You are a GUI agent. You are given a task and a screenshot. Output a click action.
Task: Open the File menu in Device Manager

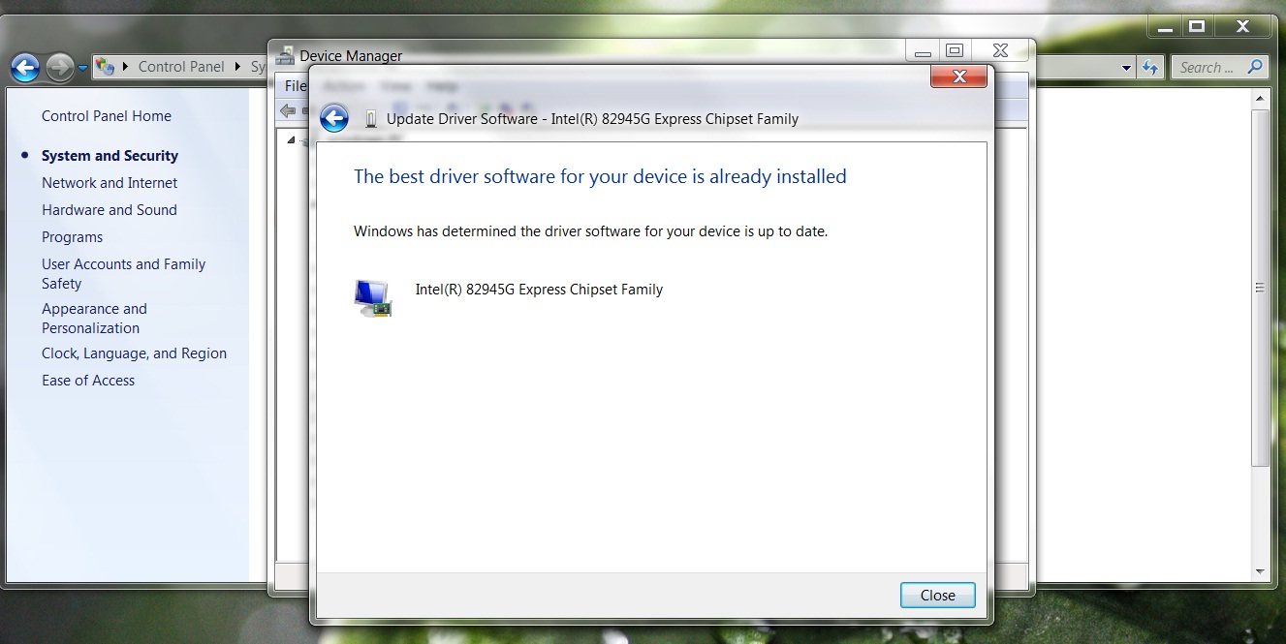click(x=294, y=85)
